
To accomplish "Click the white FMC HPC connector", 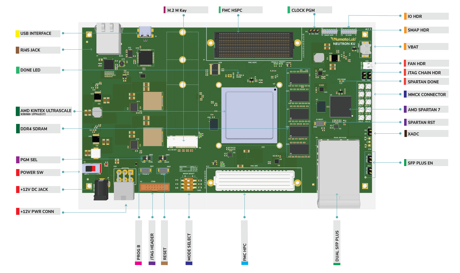I will pos(254,180).
